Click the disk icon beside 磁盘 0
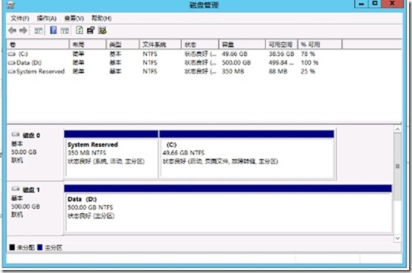 [x=16, y=135]
